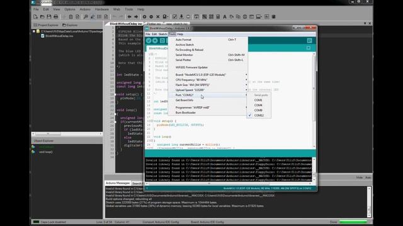
Task: Switch to the Search tab in bottom panel
Action: click(x=137, y=183)
